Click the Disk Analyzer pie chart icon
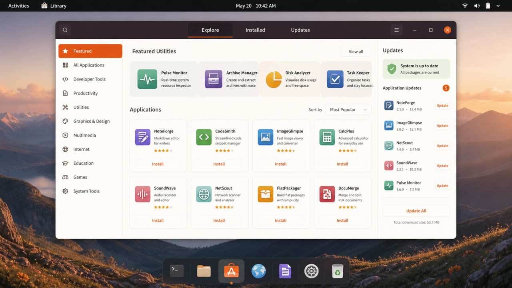512x288 pixels. [274, 79]
